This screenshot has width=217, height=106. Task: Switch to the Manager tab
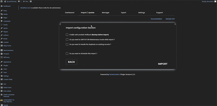(x=106, y=13)
